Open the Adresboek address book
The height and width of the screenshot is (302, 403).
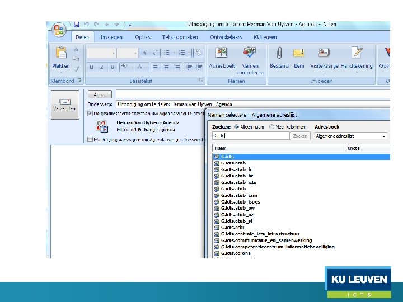[x=222, y=58]
